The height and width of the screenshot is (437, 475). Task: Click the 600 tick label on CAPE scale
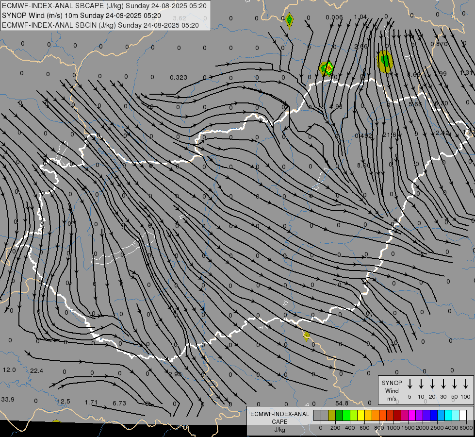point(364,428)
